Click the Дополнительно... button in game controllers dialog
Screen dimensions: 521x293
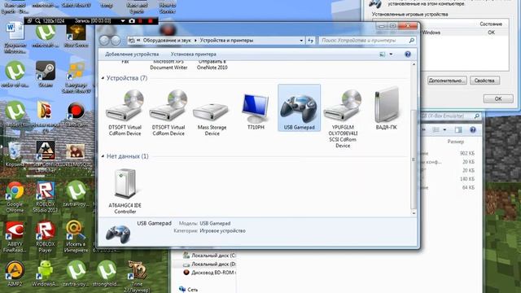447,81
